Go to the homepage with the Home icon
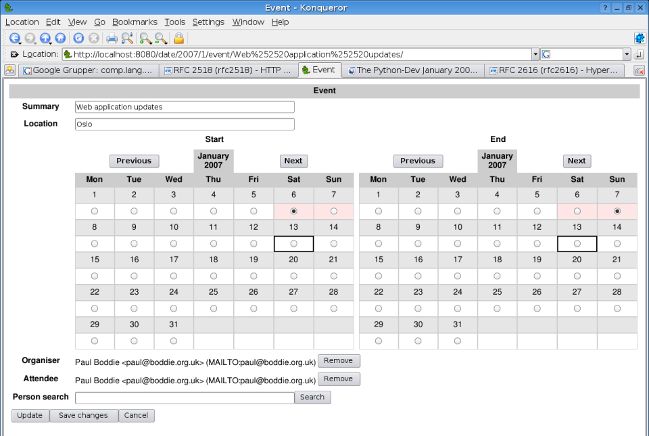The height and width of the screenshot is (436, 649). pyautogui.click(x=60, y=39)
